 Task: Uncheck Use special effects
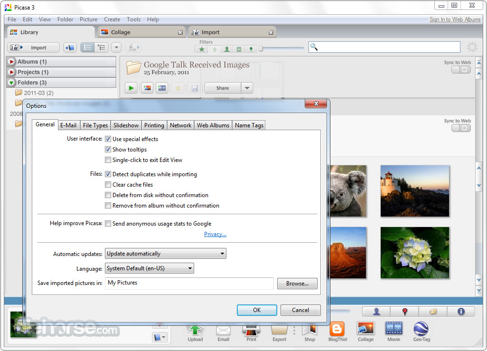[108, 139]
